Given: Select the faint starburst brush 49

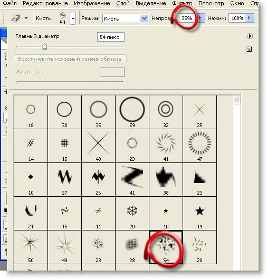Looking at the screenshot, I should (x=64, y=247).
